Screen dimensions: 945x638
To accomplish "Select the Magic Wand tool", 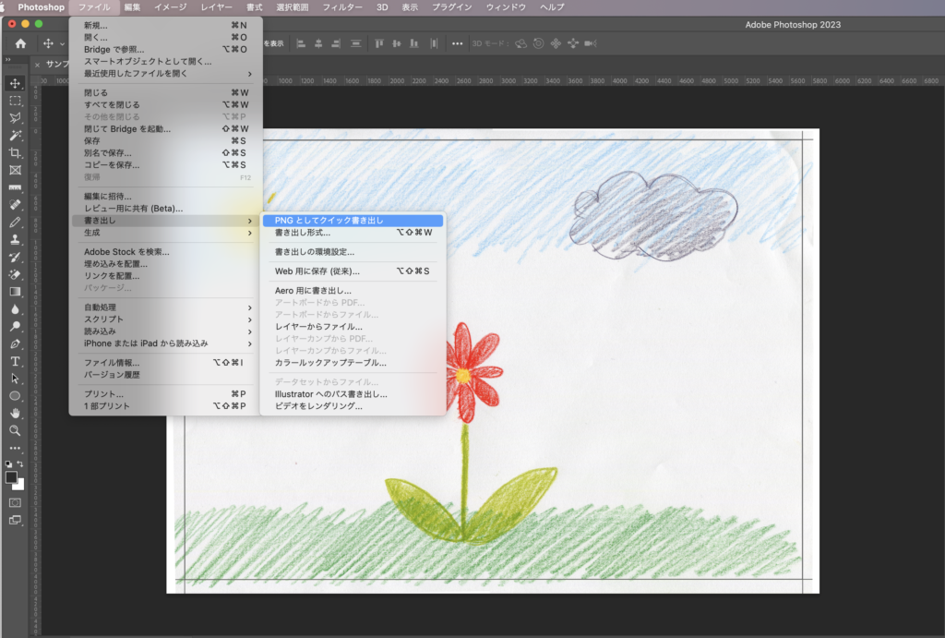I will (x=15, y=136).
